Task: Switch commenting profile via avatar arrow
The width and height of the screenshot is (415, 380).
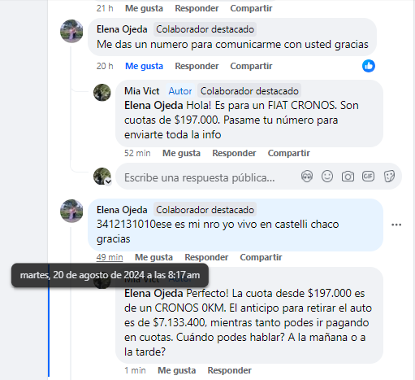Action: tap(108, 181)
